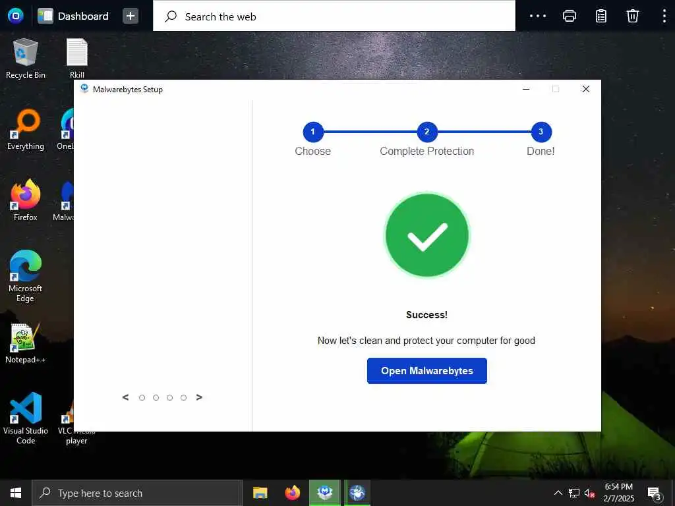Show hidden system tray icons
This screenshot has width=675, height=506.
pyautogui.click(x=558, y=493)
